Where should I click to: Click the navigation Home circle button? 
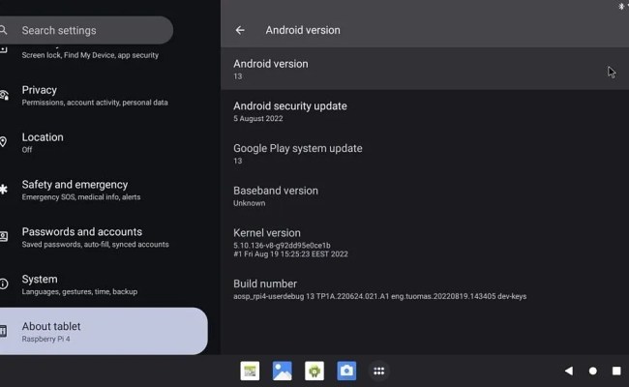click(593, 371)
